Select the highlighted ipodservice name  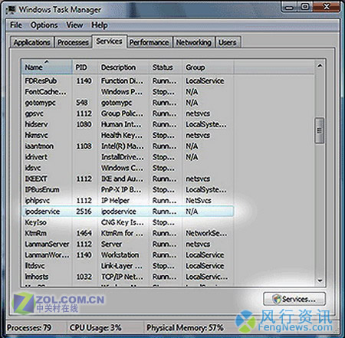(x=42, y=212)
